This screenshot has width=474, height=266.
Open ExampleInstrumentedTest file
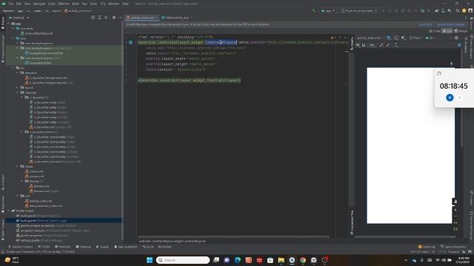coord(44,53)
